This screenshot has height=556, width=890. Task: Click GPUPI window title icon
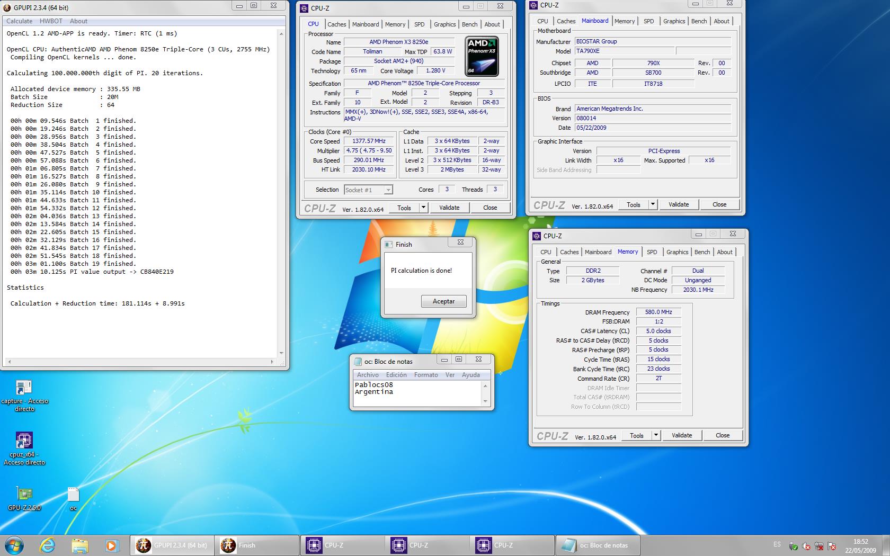click(8, 7)
